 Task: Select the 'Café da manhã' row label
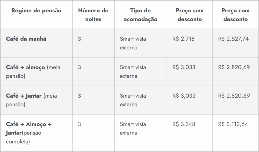pyautogui.click(x=26, y=39)
